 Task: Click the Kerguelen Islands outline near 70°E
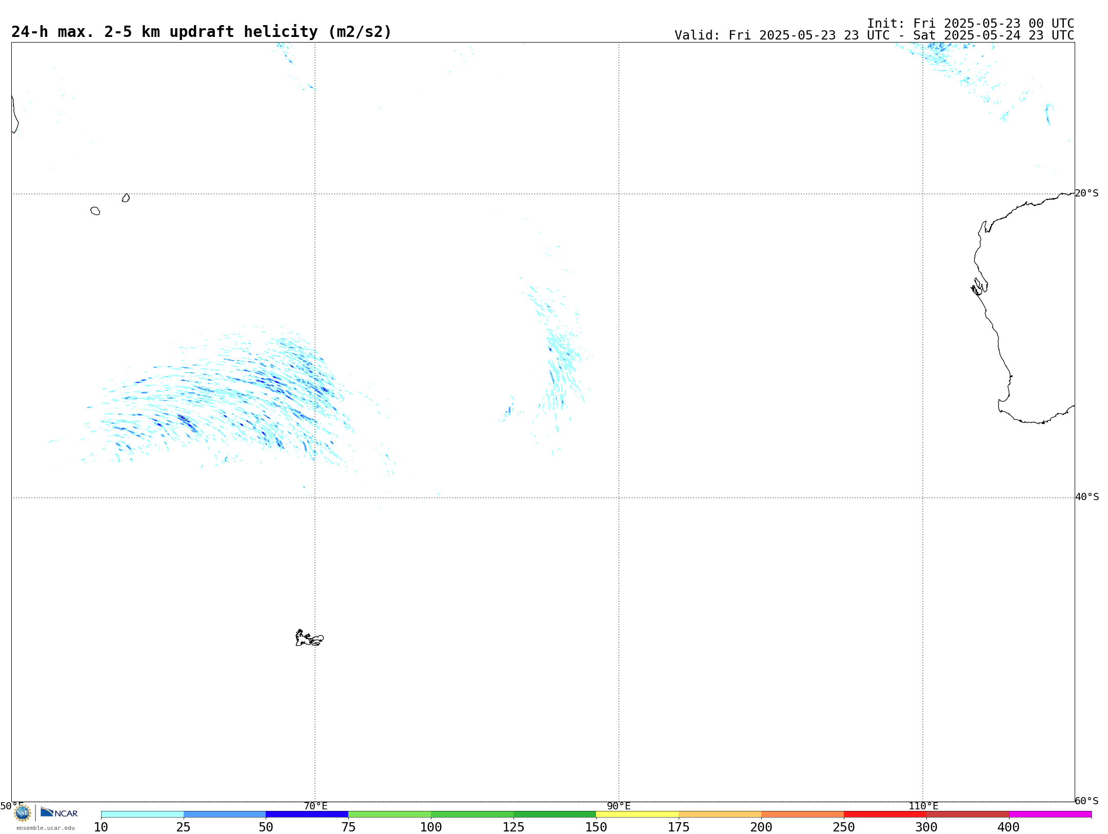click(309, 638)
